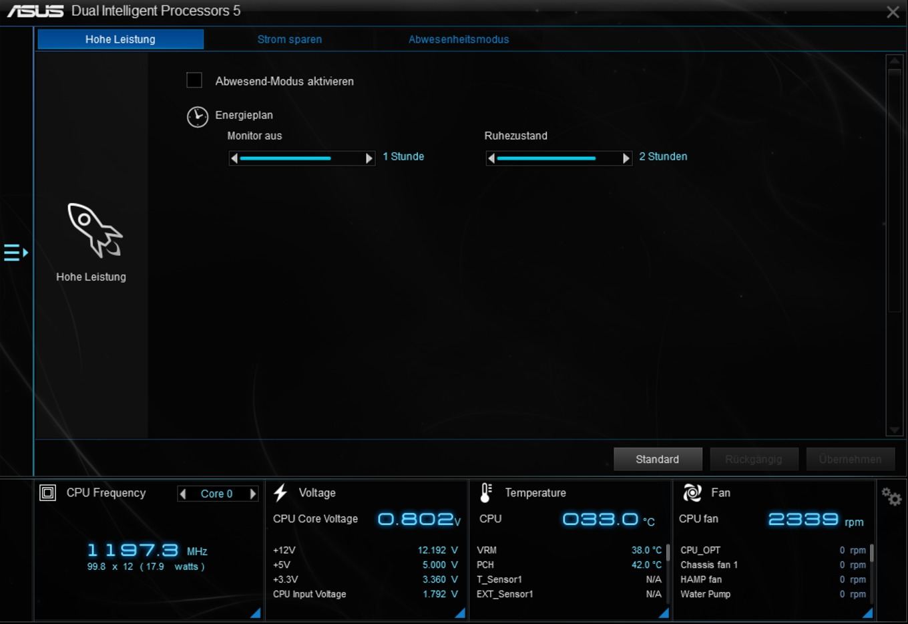Click the Voltage lightning bolt icon
The width and height of the screenshot is (908, 624).
coord(280,493)
